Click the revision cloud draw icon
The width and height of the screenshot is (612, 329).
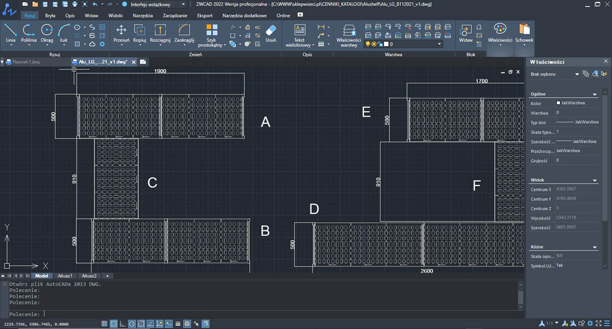pos(92,44)
